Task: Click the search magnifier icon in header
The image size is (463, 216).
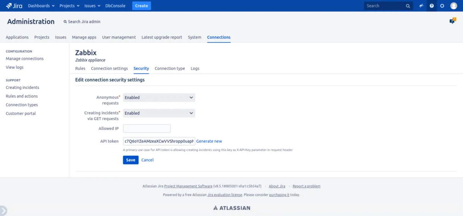Action: (408, 6)
